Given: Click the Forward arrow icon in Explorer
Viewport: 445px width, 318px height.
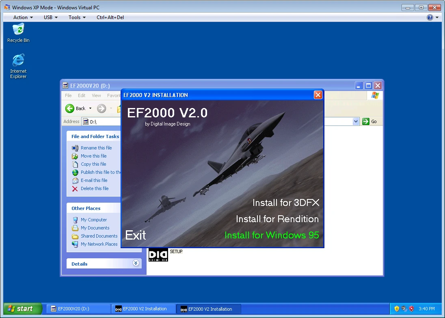Looking at the screenshot, I should coord(102,108).
